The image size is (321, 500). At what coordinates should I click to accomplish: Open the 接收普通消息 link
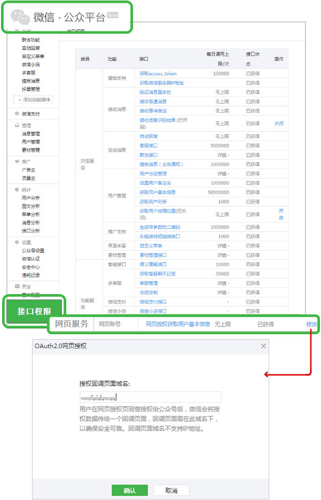click(153, 102)
